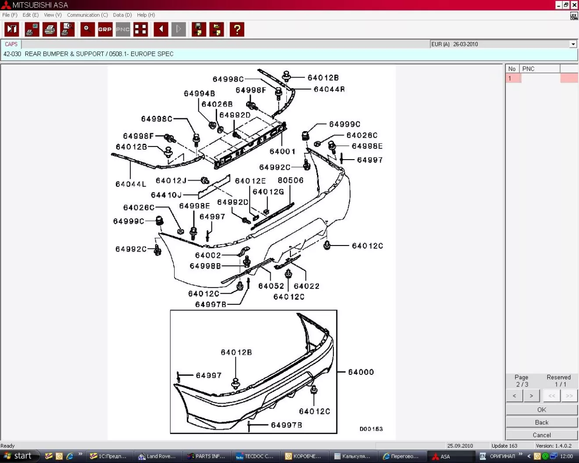The width and height of the screenshot is (579, 463).
Task: Open the File (F) menu
Action: coord(10,15)
